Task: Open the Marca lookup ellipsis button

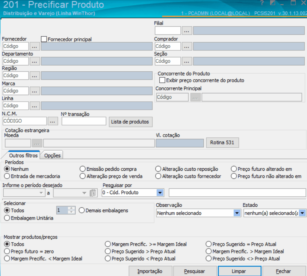Action: pyautogui.click(x=35, y=91)
